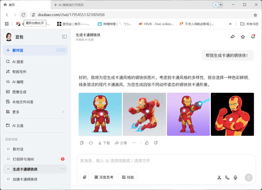Viewport: 262px width, 190px height.
Task: Start a voice call with phone icon
Action: (227, 177)
